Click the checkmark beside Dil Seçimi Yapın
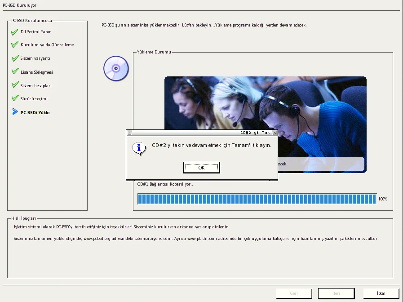The height and width of the screenshot is (302, 403). click(x=15, y=32)
